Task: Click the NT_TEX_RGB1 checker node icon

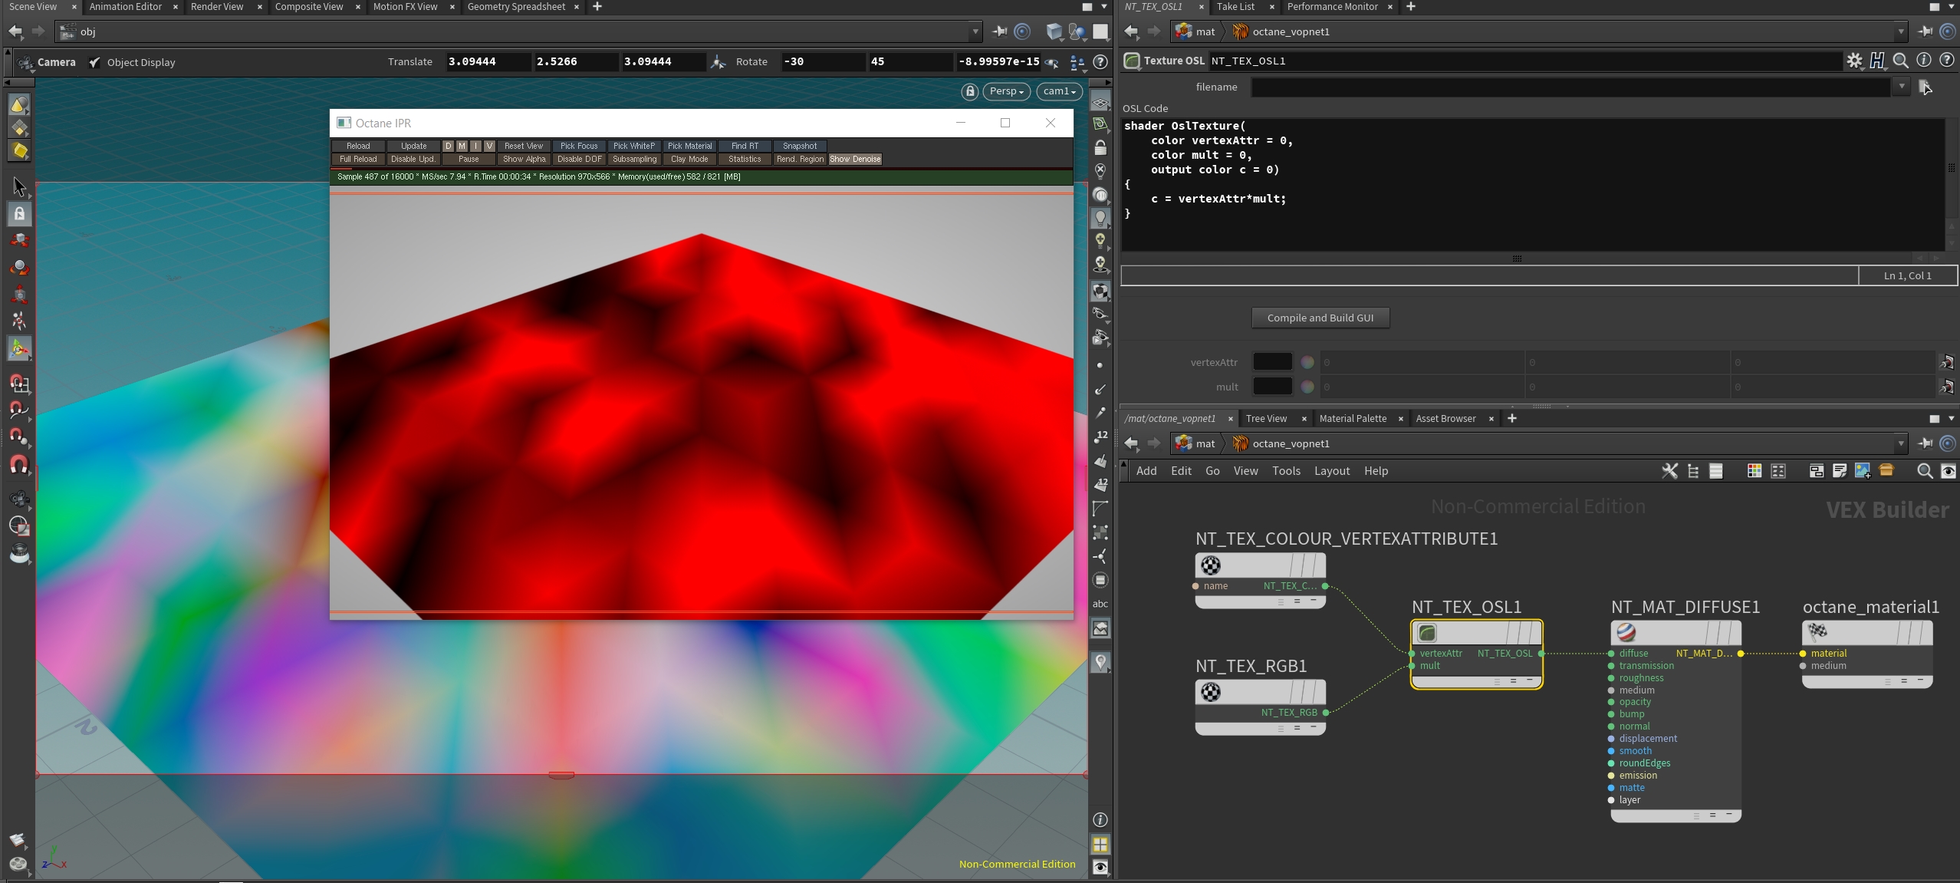Action: coord(1210,692)
